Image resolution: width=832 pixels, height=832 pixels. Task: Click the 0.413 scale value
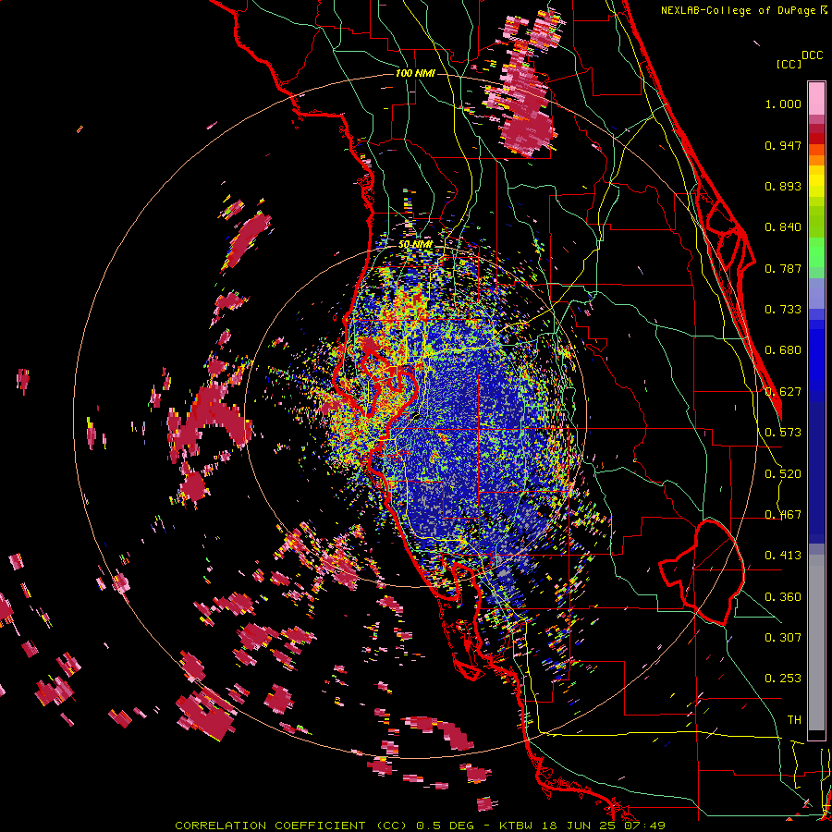[783, 556]
